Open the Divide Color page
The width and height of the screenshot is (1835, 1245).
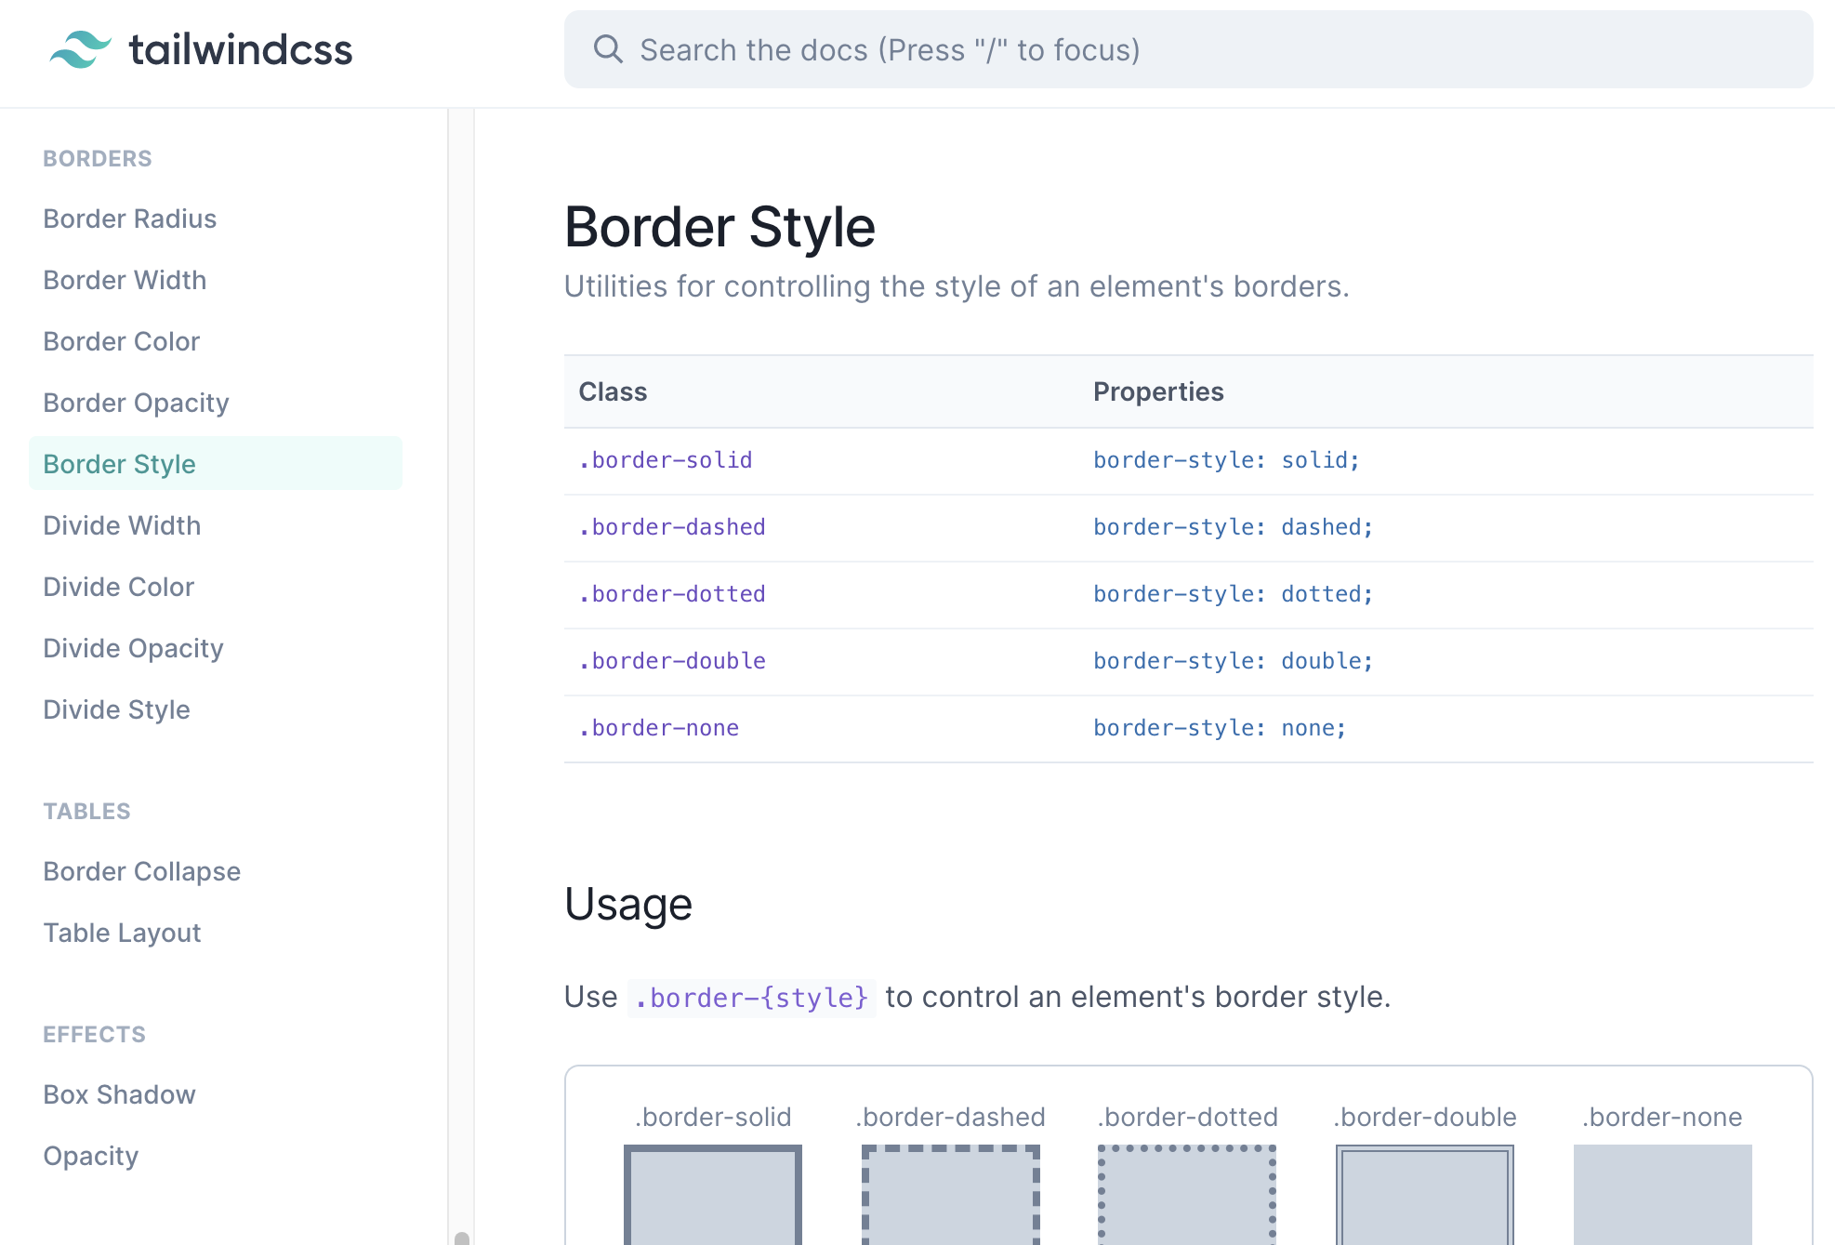point(118,587)
